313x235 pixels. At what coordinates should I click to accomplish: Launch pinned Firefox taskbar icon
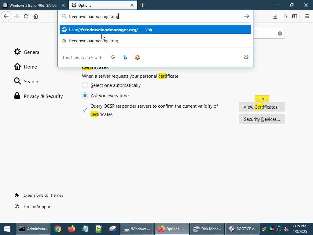[72, 229]
